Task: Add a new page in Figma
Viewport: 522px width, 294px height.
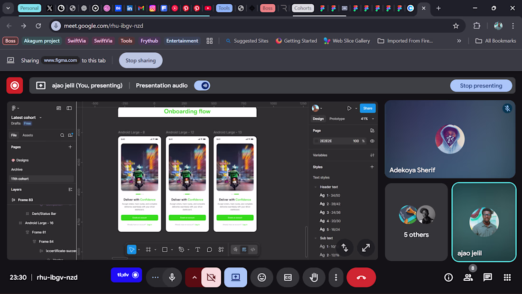Action: click(x=70, y=147)
